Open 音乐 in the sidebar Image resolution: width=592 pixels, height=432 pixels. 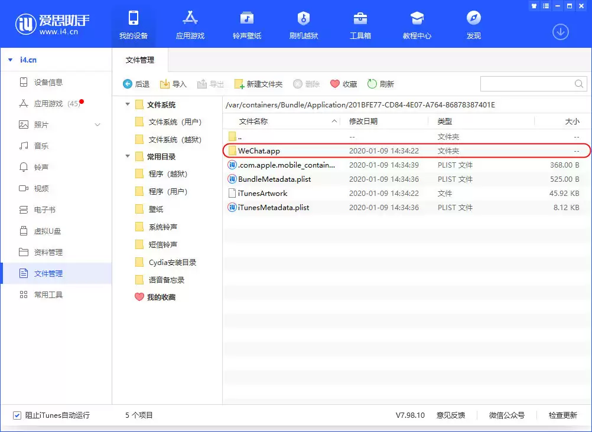57,146
